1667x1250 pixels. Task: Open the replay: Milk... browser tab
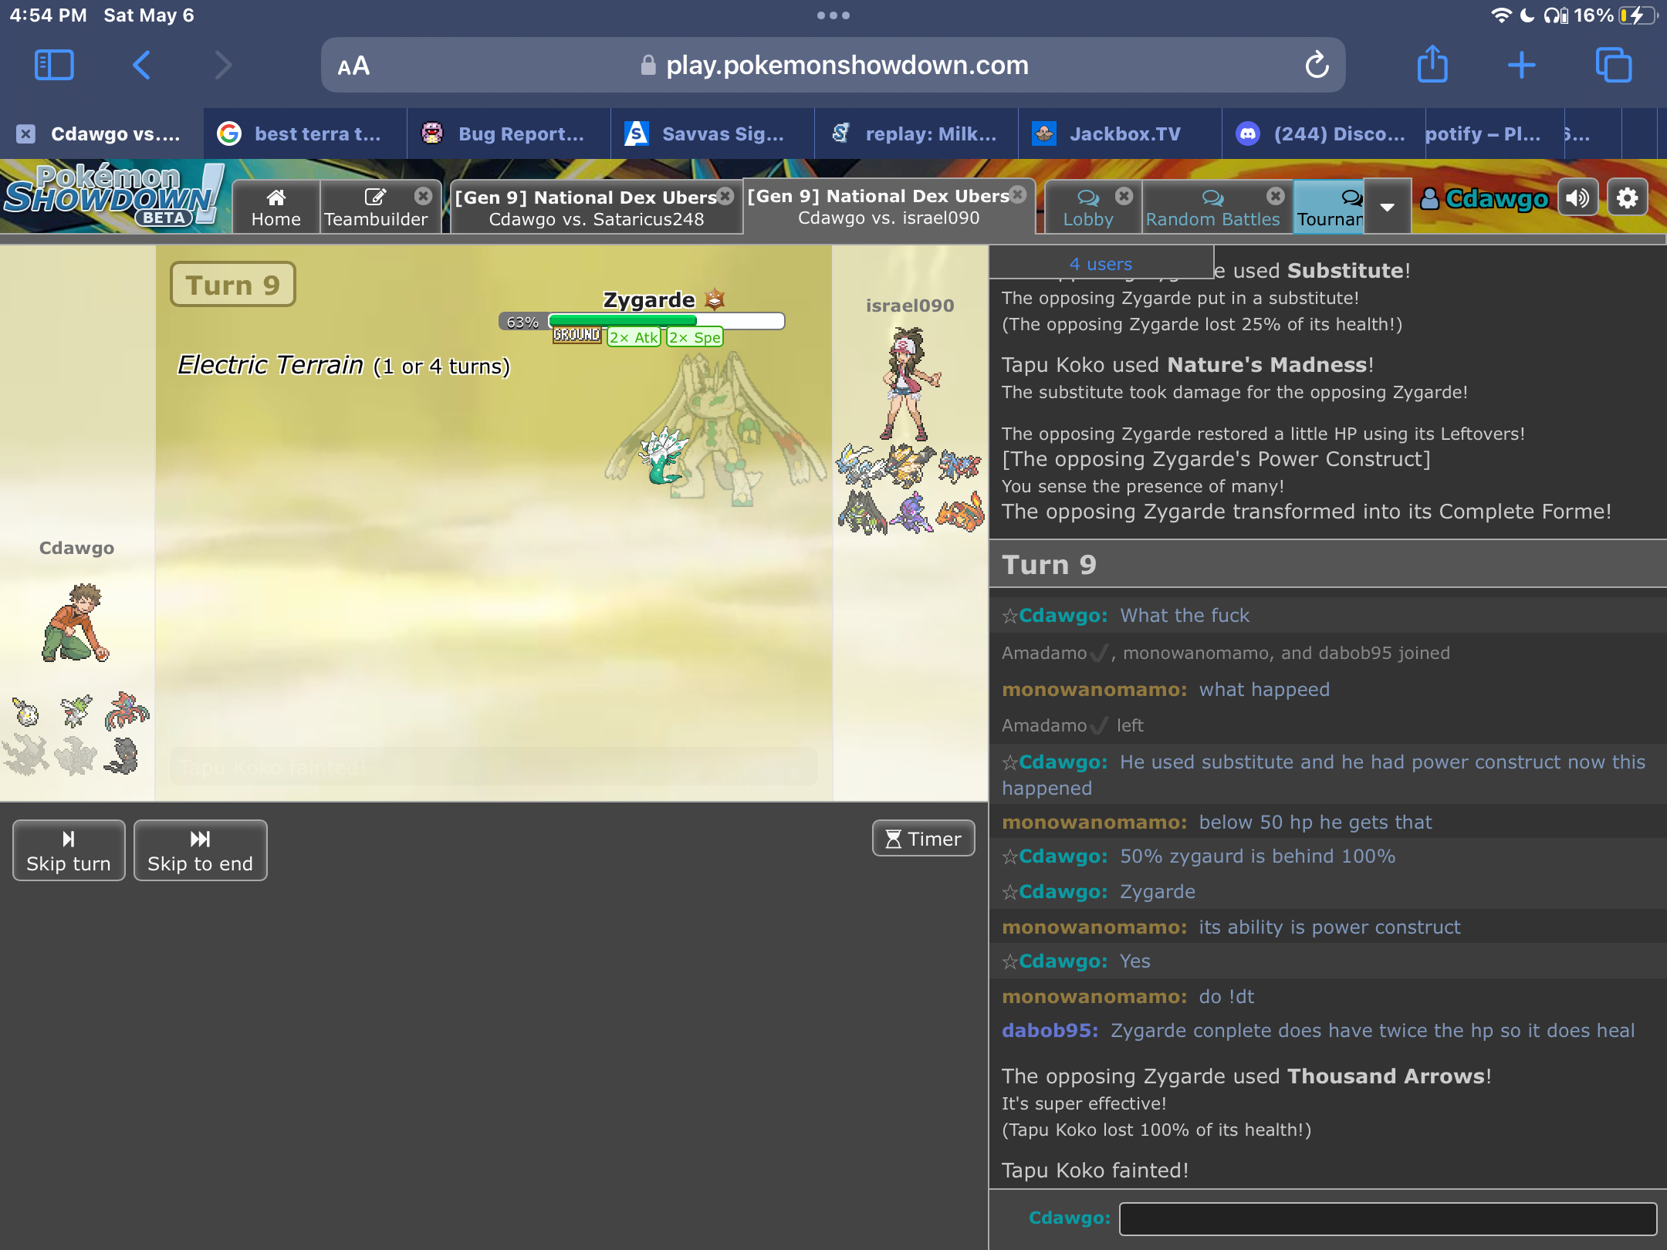(917, 133)
